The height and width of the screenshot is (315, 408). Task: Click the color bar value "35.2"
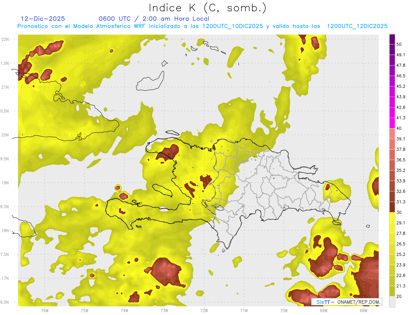[401, 170]
